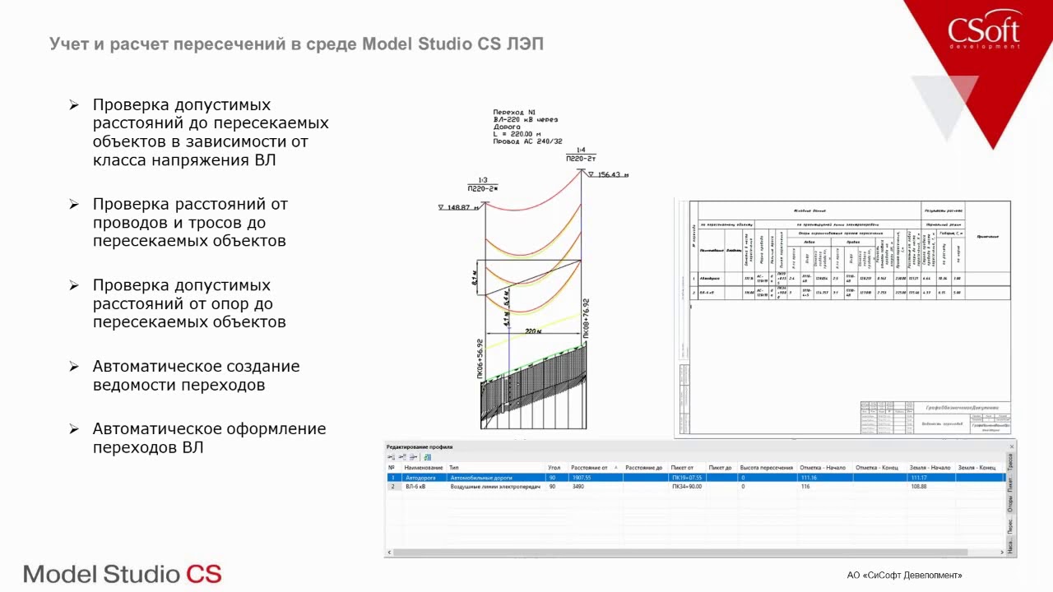Click the Пикет от column header
This screenshot has width=1053, height=592.
coord(687,468)
